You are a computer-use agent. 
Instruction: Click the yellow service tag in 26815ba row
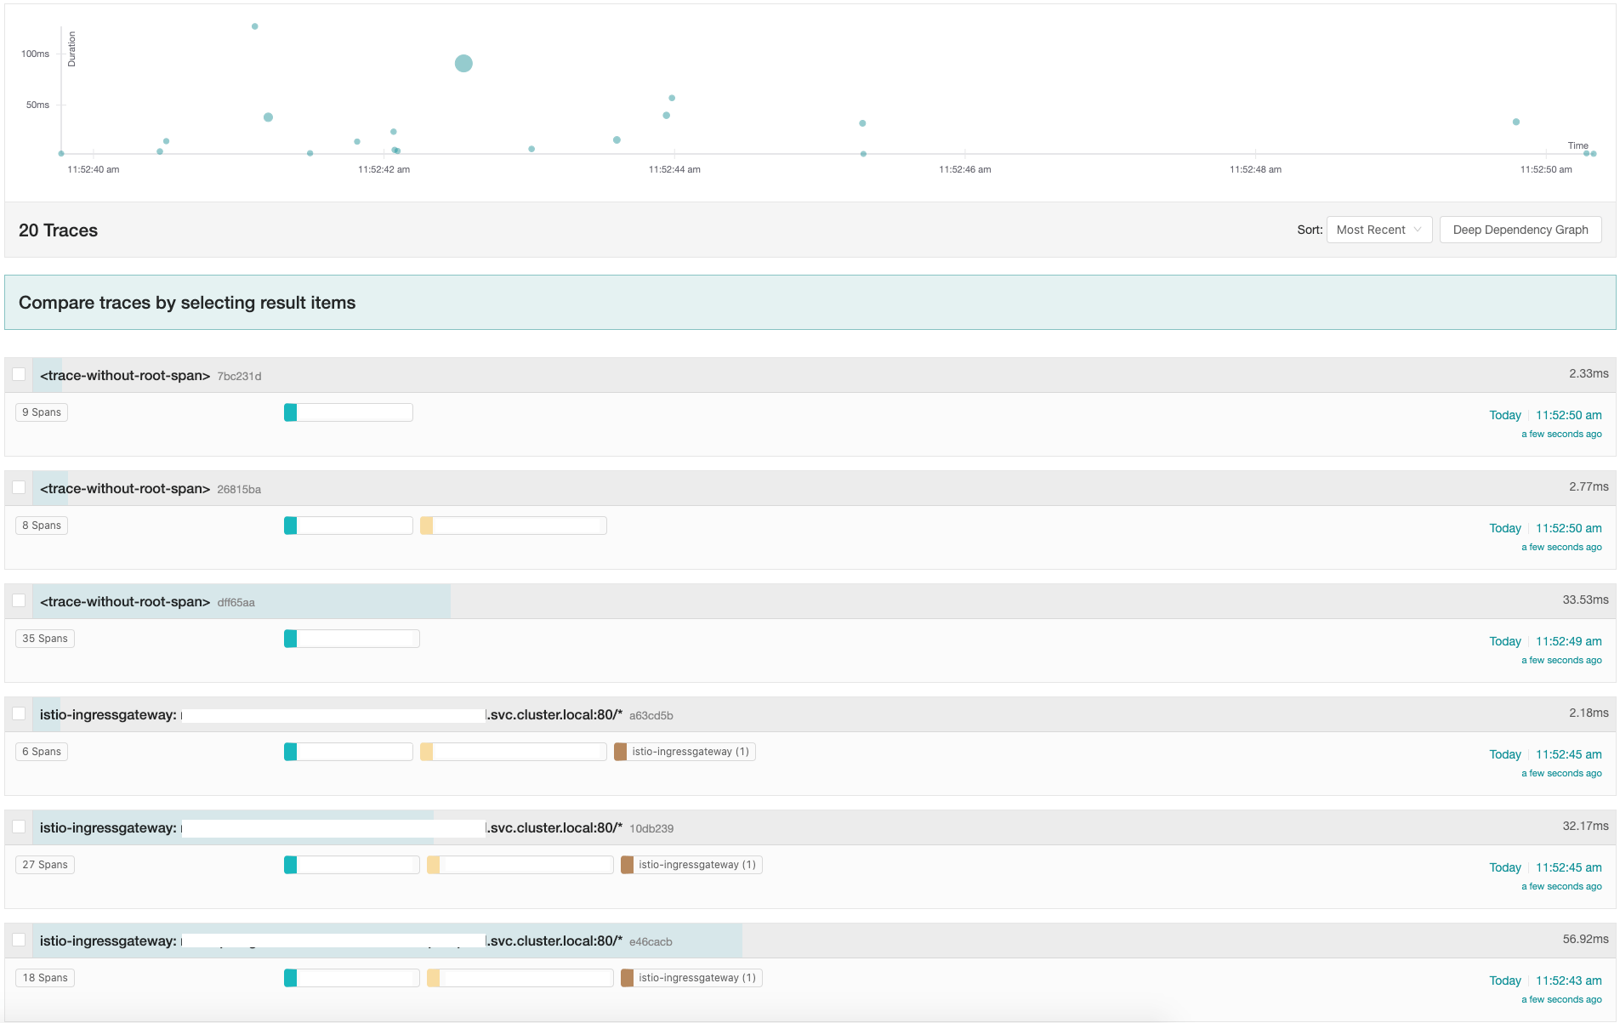point(514,526)
